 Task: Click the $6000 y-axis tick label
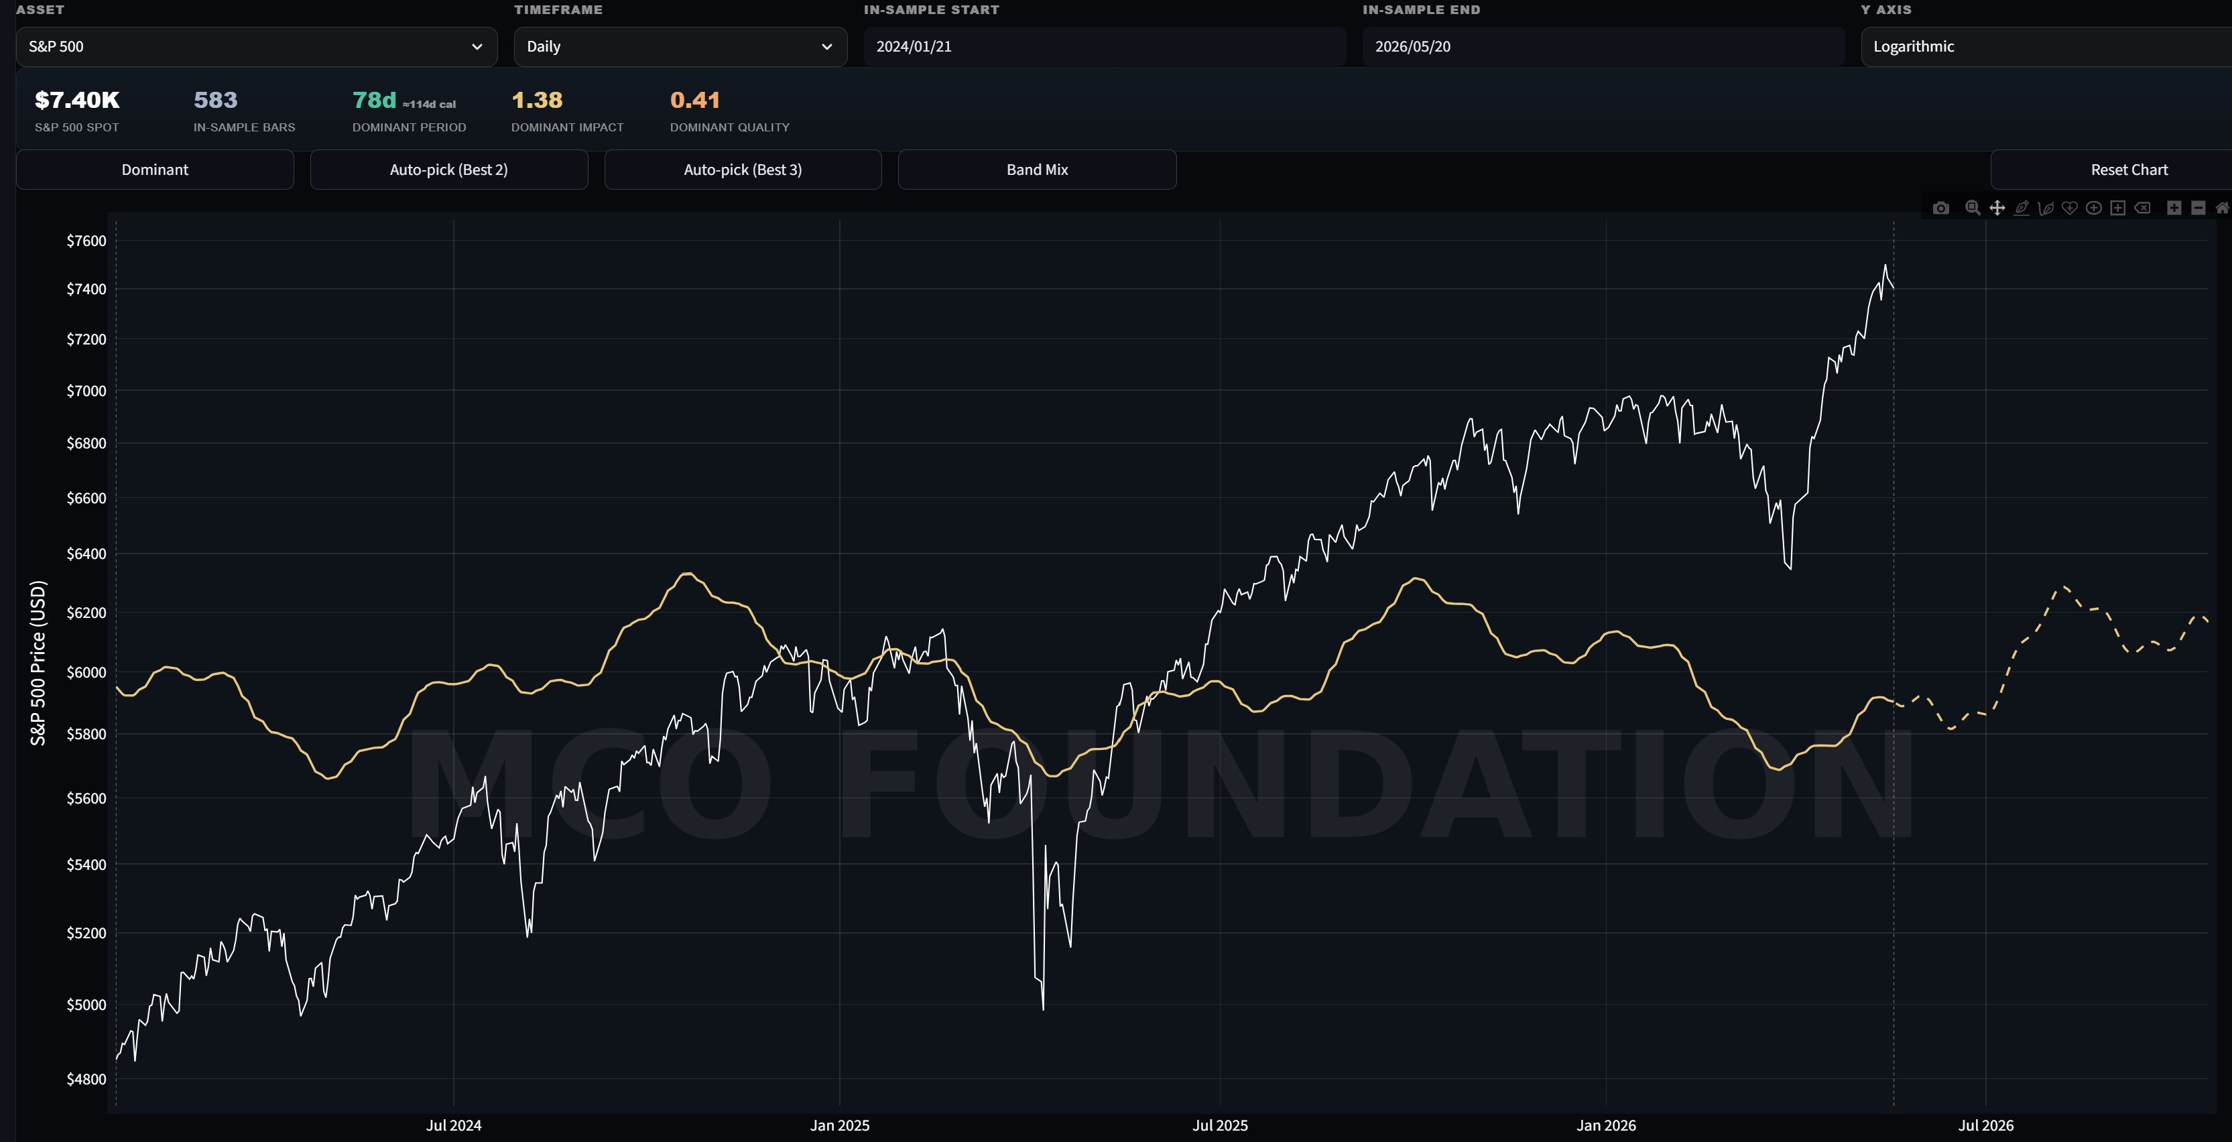[x=86, y=672]
